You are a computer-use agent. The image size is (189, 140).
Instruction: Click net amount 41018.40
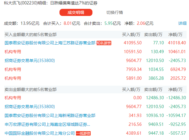[x=177, y=43]
